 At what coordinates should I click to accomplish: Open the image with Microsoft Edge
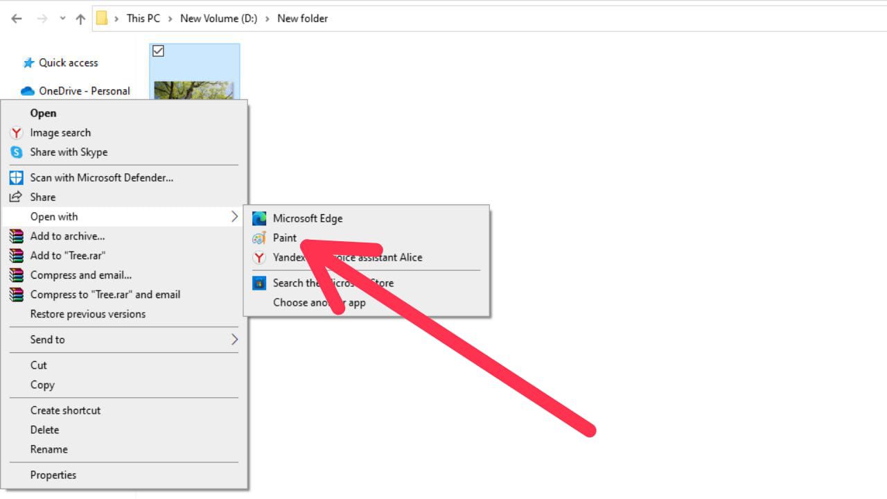point(367,218)
